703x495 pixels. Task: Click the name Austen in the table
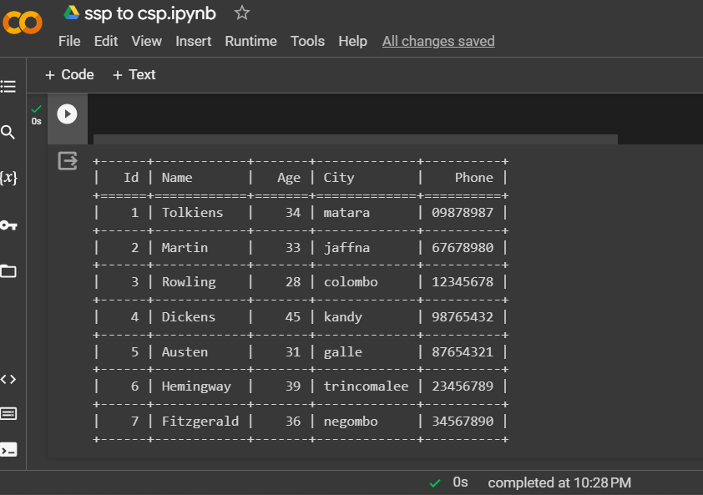(x=185, y=352)
